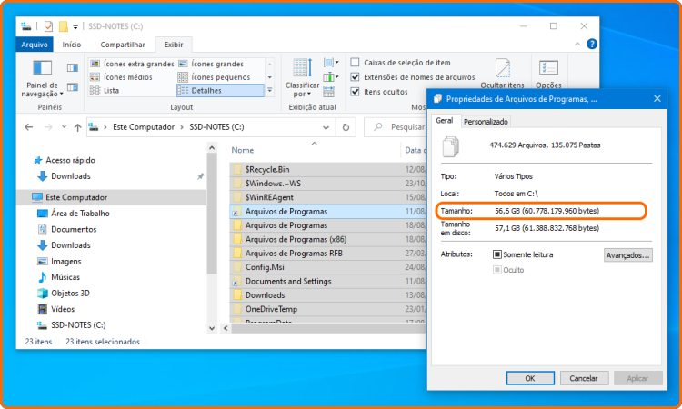Viewport: 682px width, 409px height.
Task: Open recent locations dropdown arrow
Action: click(64, 127)
